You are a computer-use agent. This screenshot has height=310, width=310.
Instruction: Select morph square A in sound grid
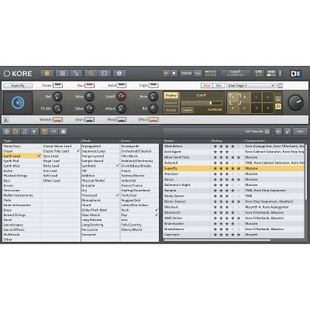pyautogui.click(x=232, y=97)
